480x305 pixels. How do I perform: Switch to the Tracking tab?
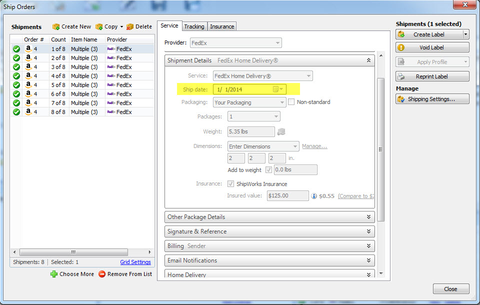[x=194, y=26]
